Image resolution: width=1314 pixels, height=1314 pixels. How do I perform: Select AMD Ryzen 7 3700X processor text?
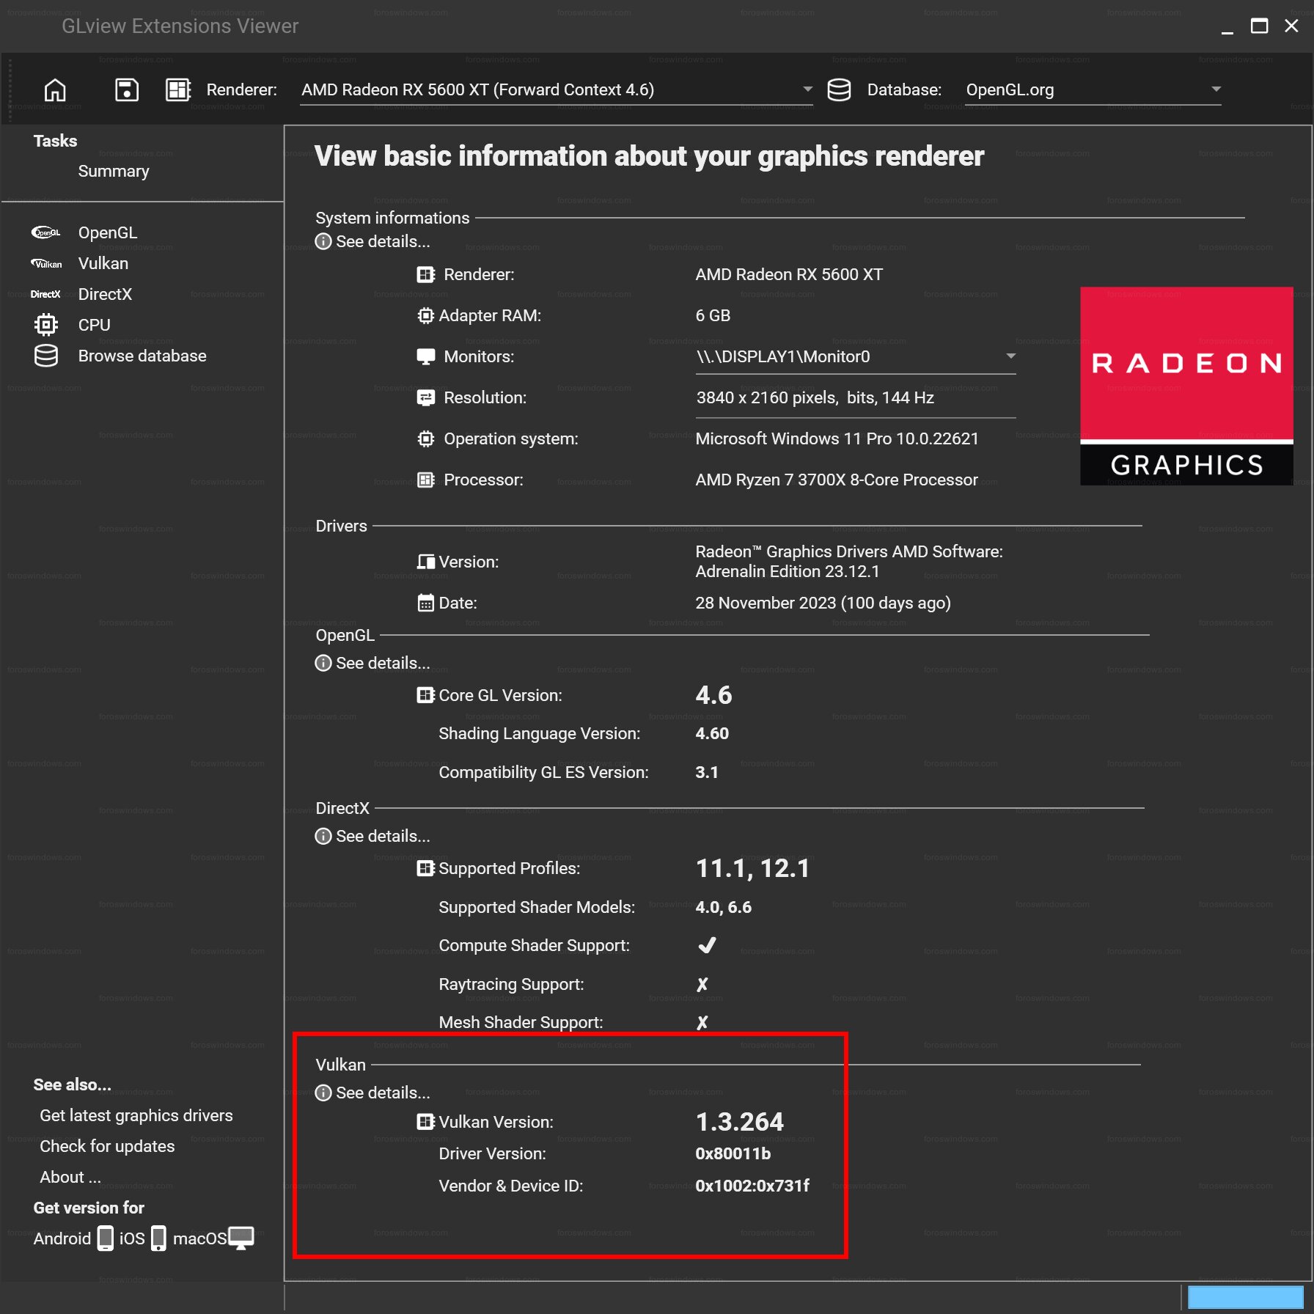pos(837,480)
